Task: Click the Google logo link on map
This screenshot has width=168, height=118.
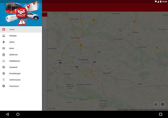Action: (52, 108)
